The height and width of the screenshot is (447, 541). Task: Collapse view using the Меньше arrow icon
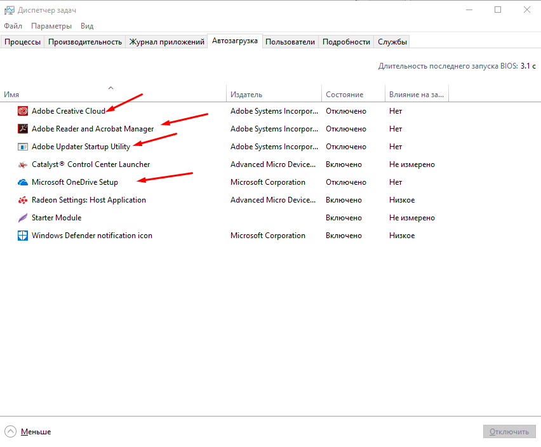click(x=10, y=432)
